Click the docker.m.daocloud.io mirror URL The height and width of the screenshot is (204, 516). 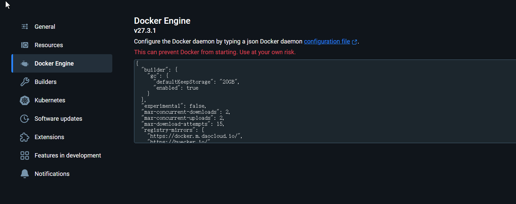click(x=195, y=136)
